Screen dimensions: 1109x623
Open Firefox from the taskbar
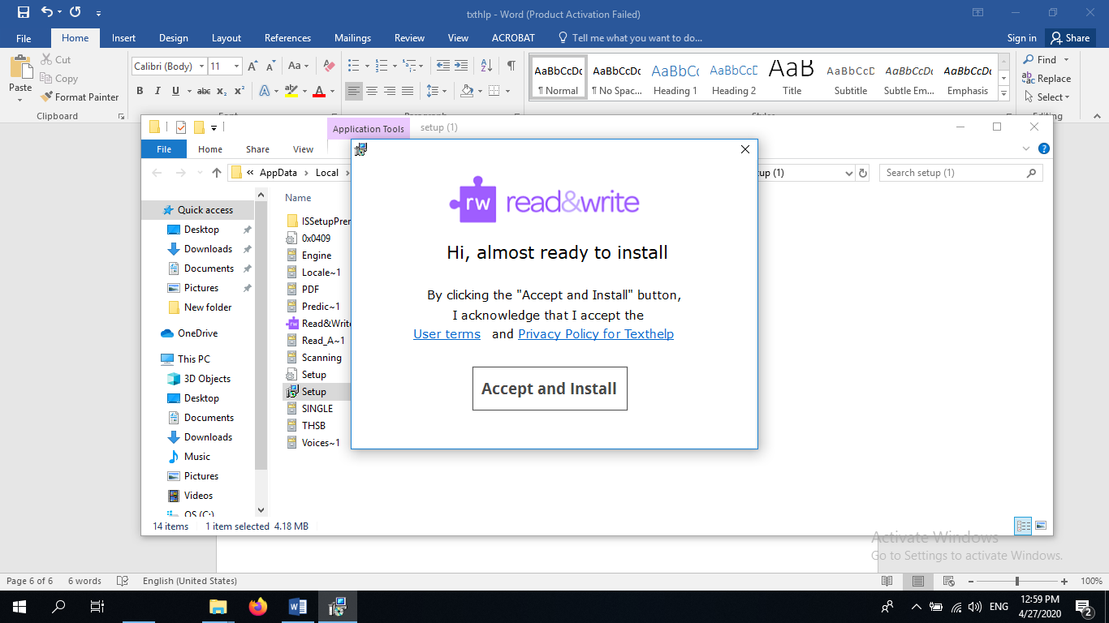258,607
